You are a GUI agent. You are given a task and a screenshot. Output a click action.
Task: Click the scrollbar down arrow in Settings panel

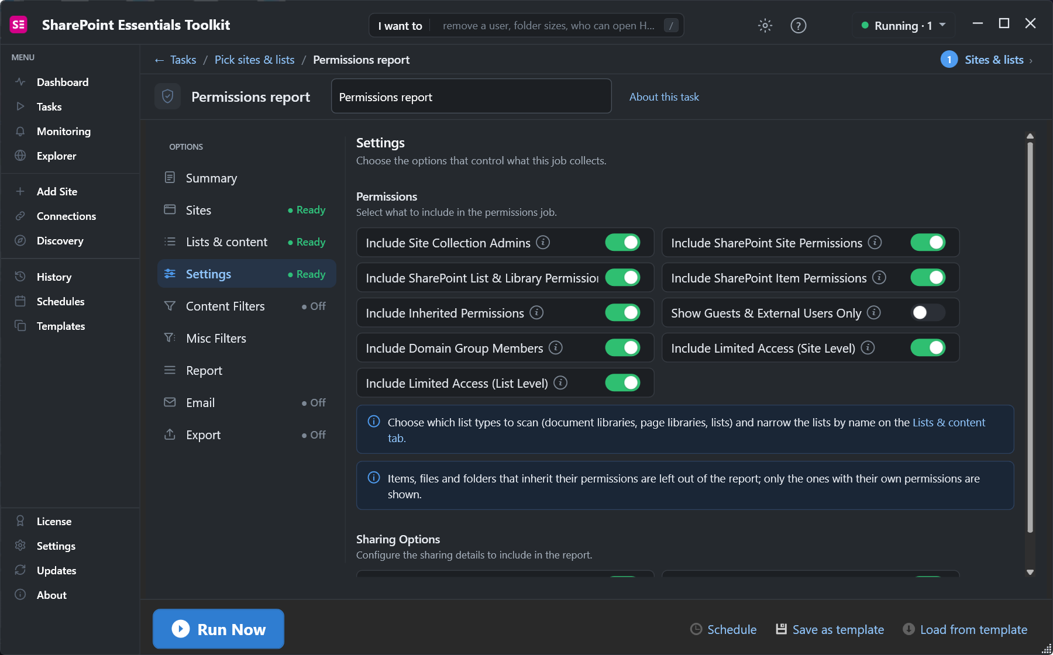tap(1030, 573)
